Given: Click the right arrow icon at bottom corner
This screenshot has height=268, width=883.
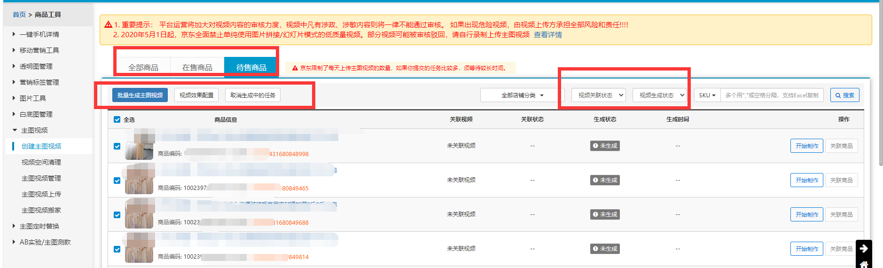Looking at the screenshot, I should point(864,248).
